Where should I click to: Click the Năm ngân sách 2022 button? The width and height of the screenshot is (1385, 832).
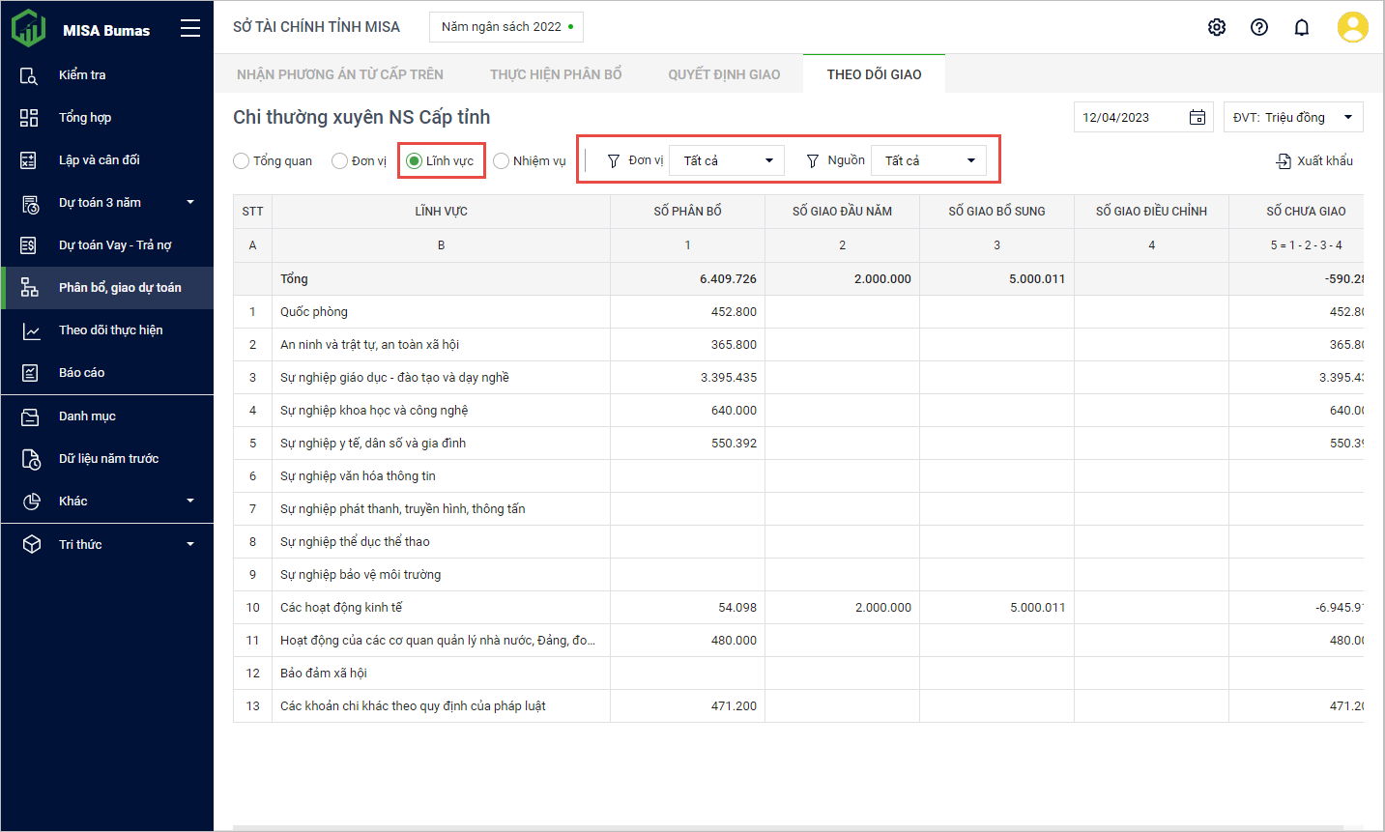(x=506, y=27)
